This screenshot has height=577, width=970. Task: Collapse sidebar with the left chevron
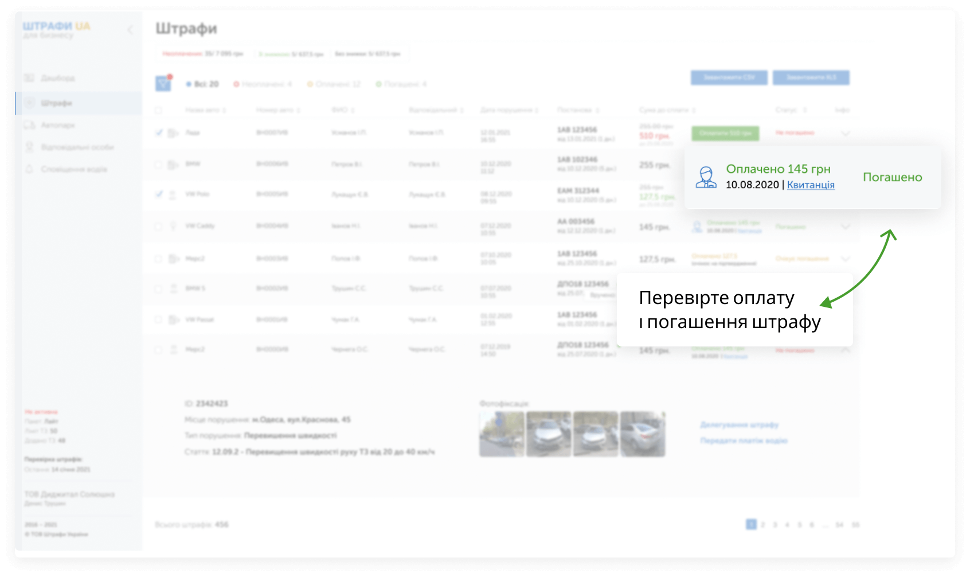(x=130, y=30)
